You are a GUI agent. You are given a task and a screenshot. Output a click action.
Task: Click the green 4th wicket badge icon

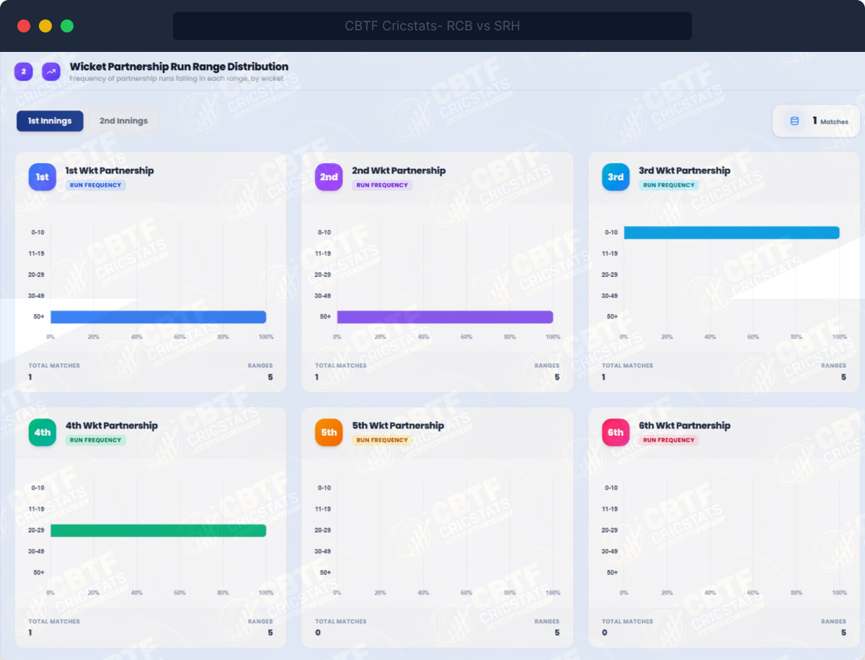[x=42, y=432]
